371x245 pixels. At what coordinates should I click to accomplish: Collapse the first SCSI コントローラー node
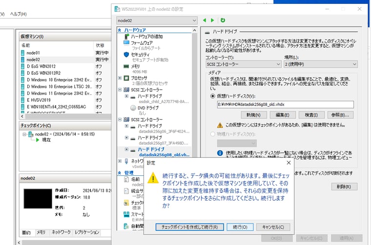pos(120,90)
